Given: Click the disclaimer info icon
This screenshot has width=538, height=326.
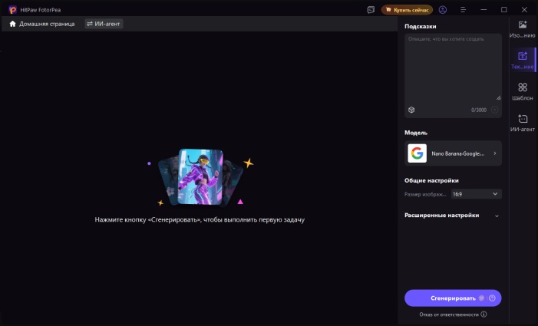Looking at the screenshot, I should [x=484, y=314].
